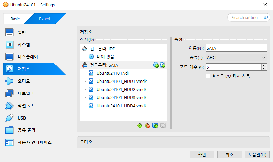Screen dimensions: 273x162
Task: Click add hard disk icon on SATA controller
Action: [x=163, y=65]
